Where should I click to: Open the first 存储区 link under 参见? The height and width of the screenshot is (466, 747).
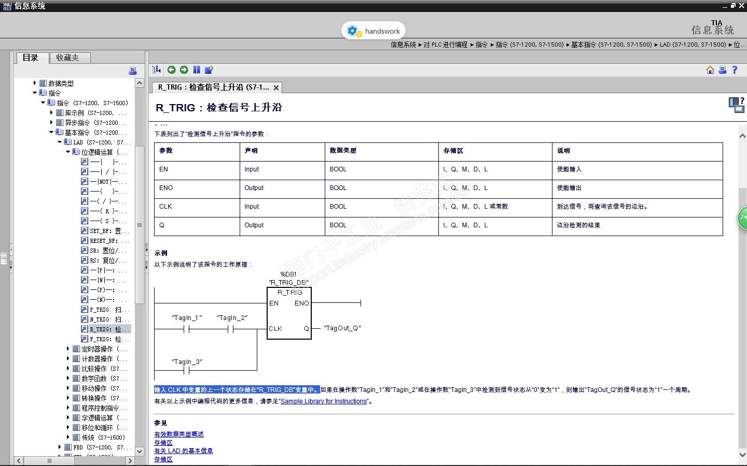[x=163, y=443]
